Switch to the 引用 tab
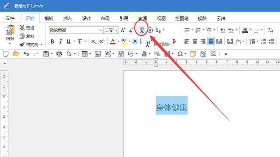The width and height of the screenshot is (280, 157). pyautogui.click(x=124, y=18)
